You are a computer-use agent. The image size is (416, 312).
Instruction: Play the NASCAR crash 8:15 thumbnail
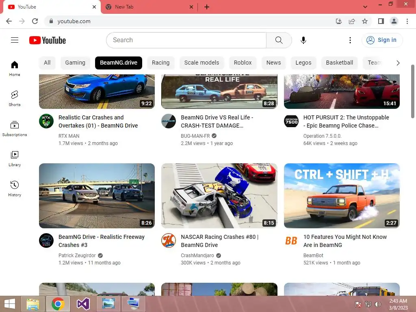tap(219, 196)
